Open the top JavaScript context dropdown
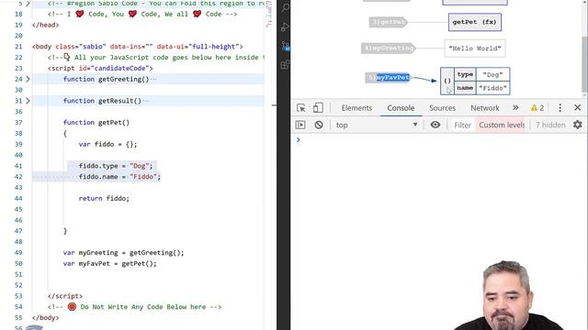This screenshot has height=330, width=588. (x=377, y=125)
